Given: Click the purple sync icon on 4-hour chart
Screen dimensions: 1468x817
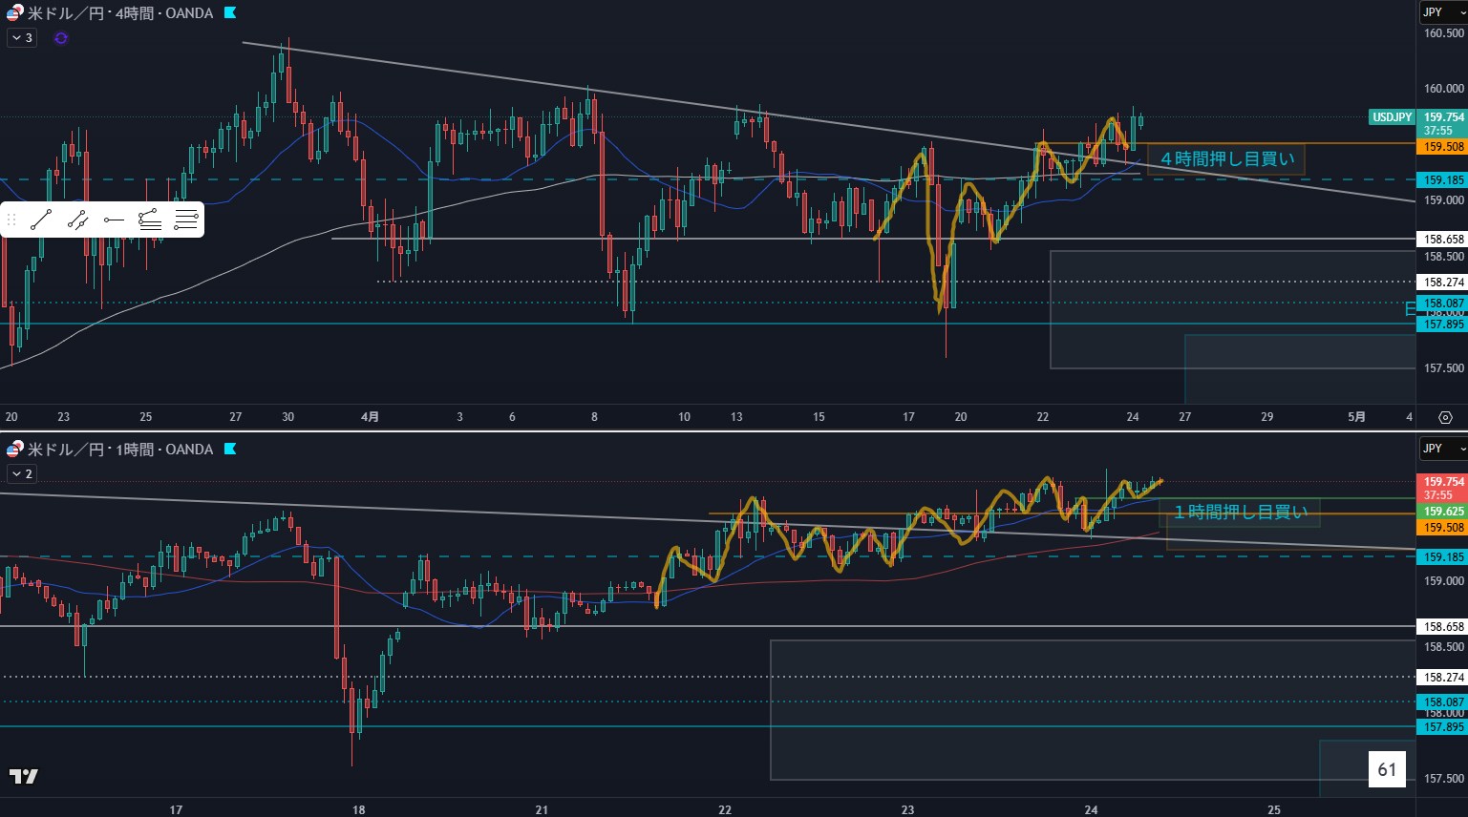Looking at the screenshot, I should click(61, 38).
